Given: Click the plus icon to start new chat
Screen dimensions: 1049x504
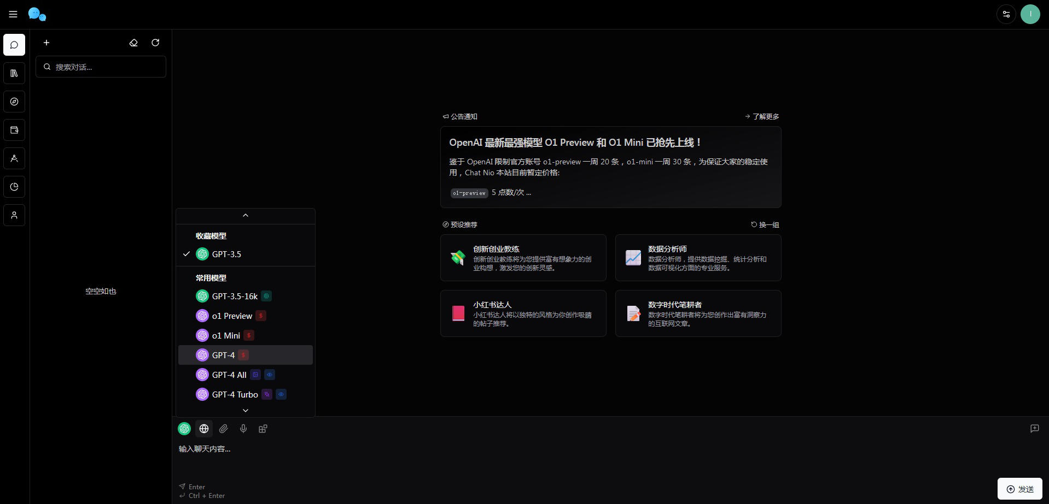Looking at the screenshot, I should [x=46, y=43].
